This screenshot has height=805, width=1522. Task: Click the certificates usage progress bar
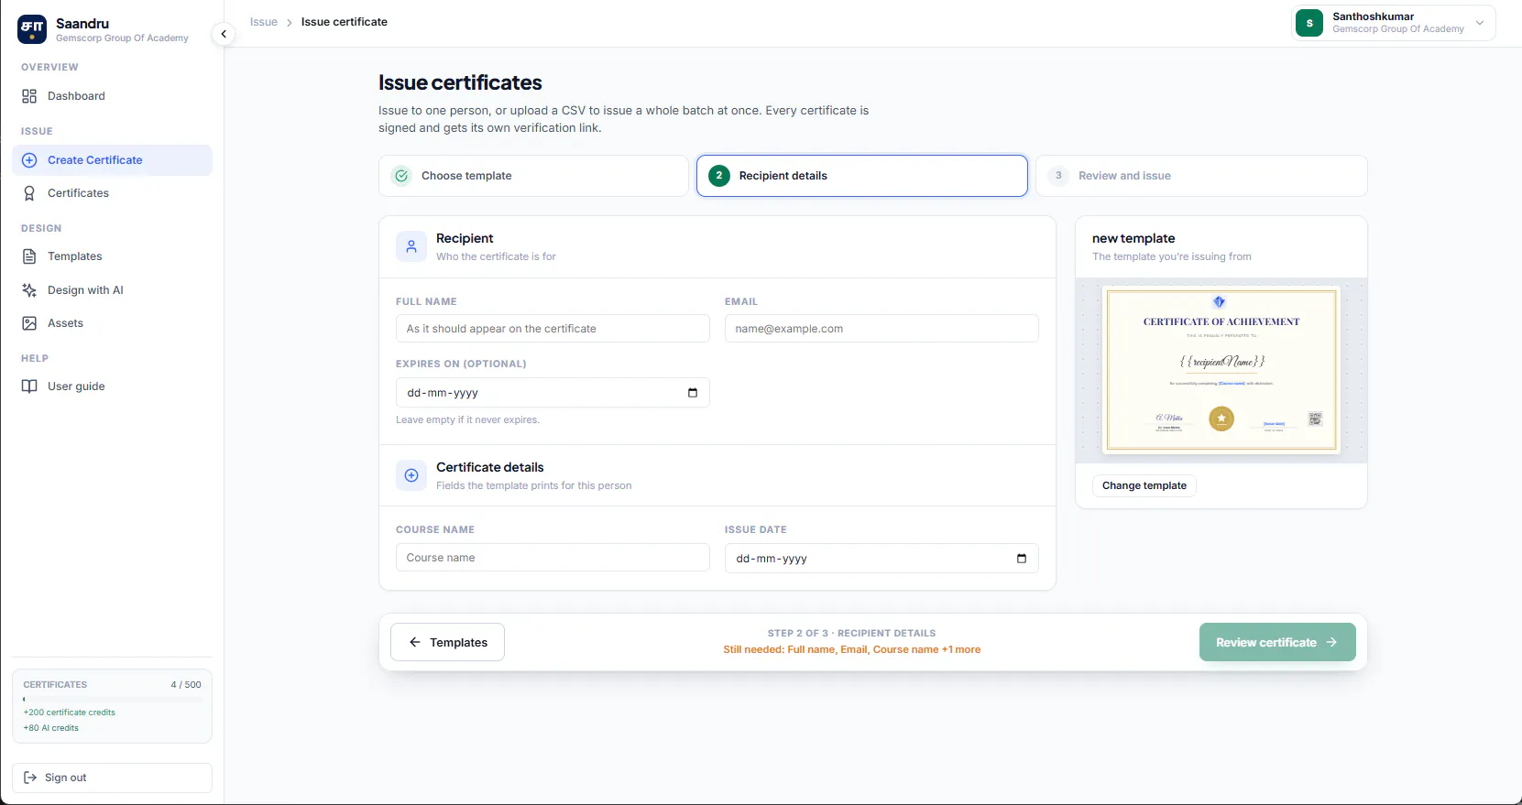(x=112, y=699)
